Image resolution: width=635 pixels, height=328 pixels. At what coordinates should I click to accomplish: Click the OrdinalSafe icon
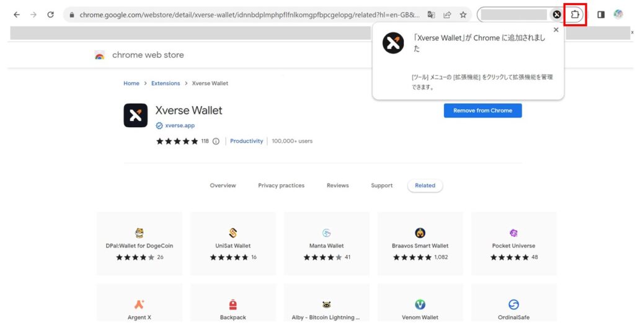point(513,304)
